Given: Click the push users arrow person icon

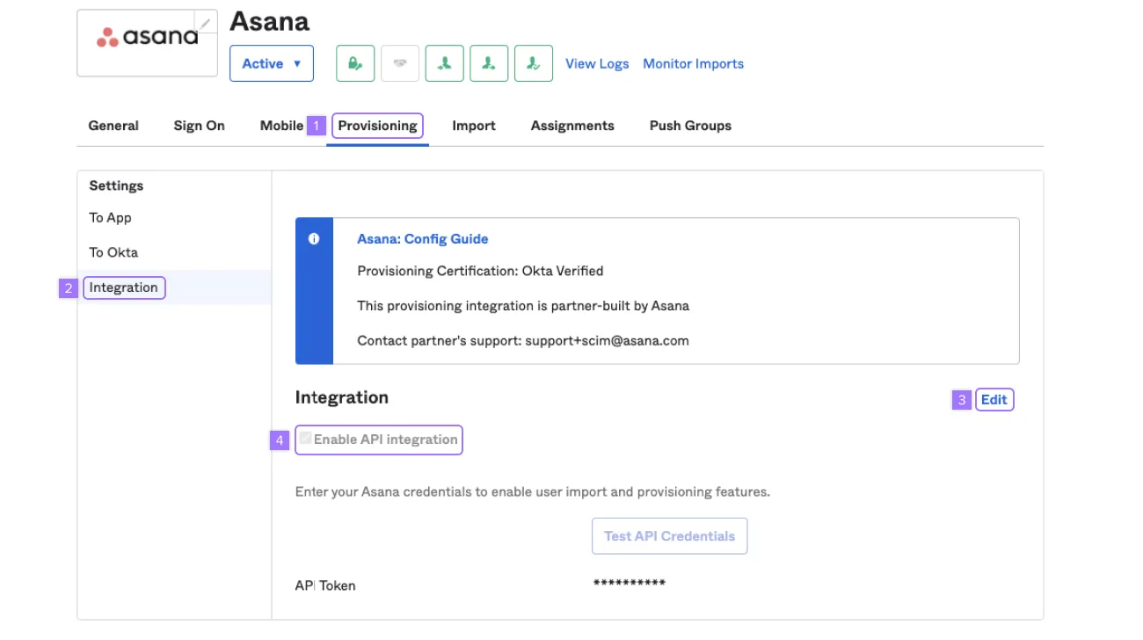Looking at the screenshot, I should click(x=489, y=63).
